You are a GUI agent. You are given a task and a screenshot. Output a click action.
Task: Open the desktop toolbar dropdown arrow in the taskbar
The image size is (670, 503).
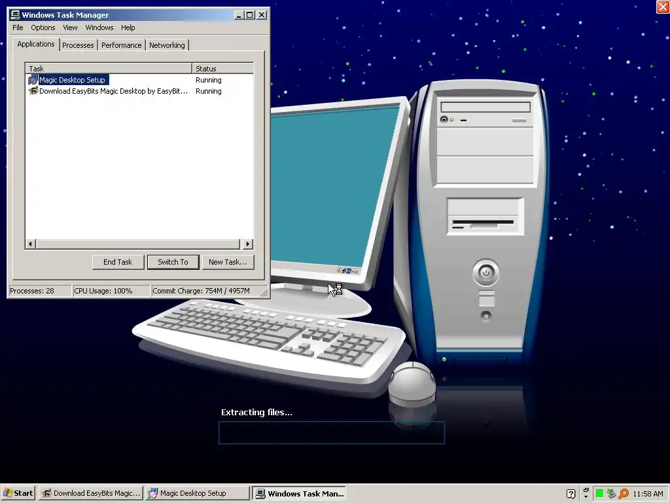coord(586,498)
